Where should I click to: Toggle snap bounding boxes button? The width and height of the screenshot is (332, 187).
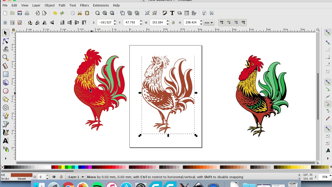[328, 42]
